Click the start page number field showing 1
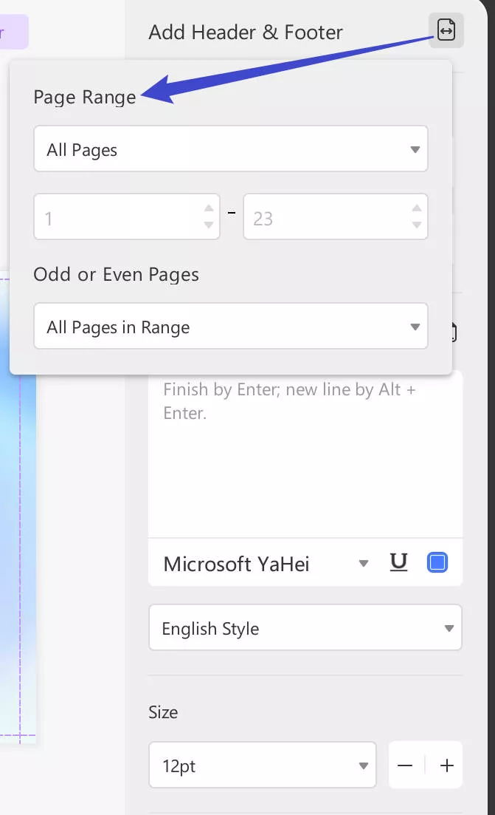495x815 pixels. click(111, 216)
